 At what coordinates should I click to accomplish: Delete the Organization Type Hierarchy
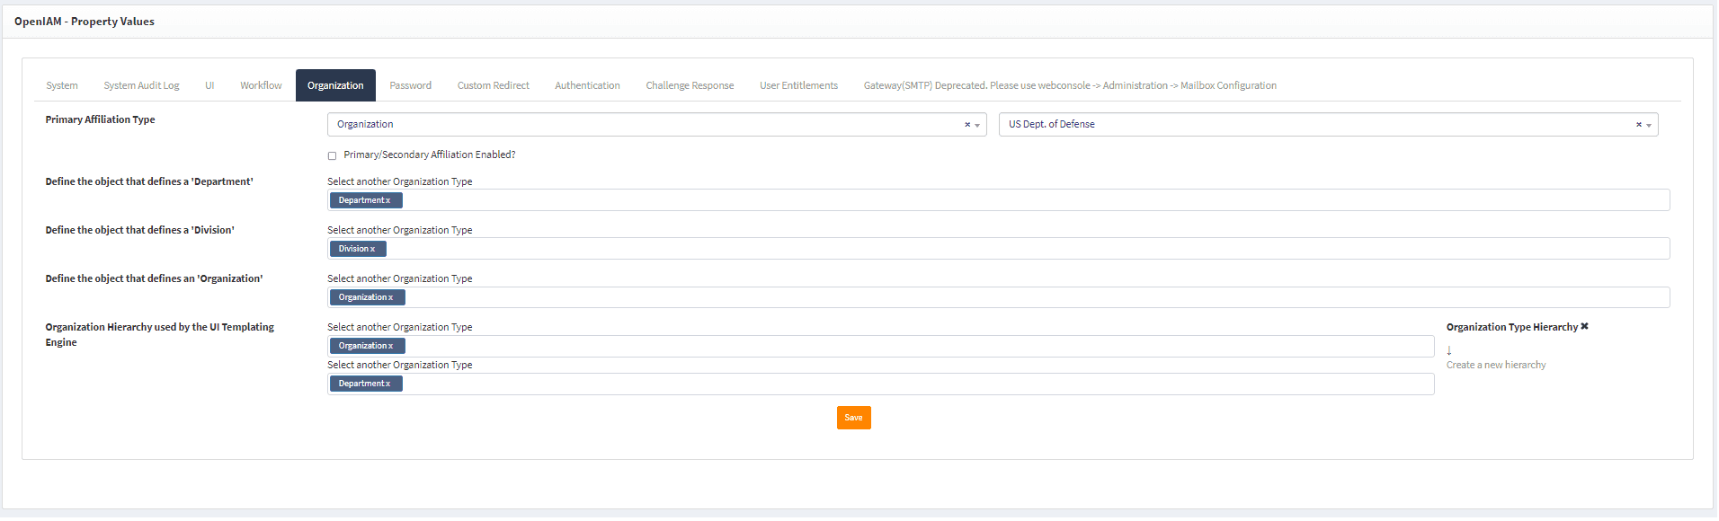(x=1584, y=327)
